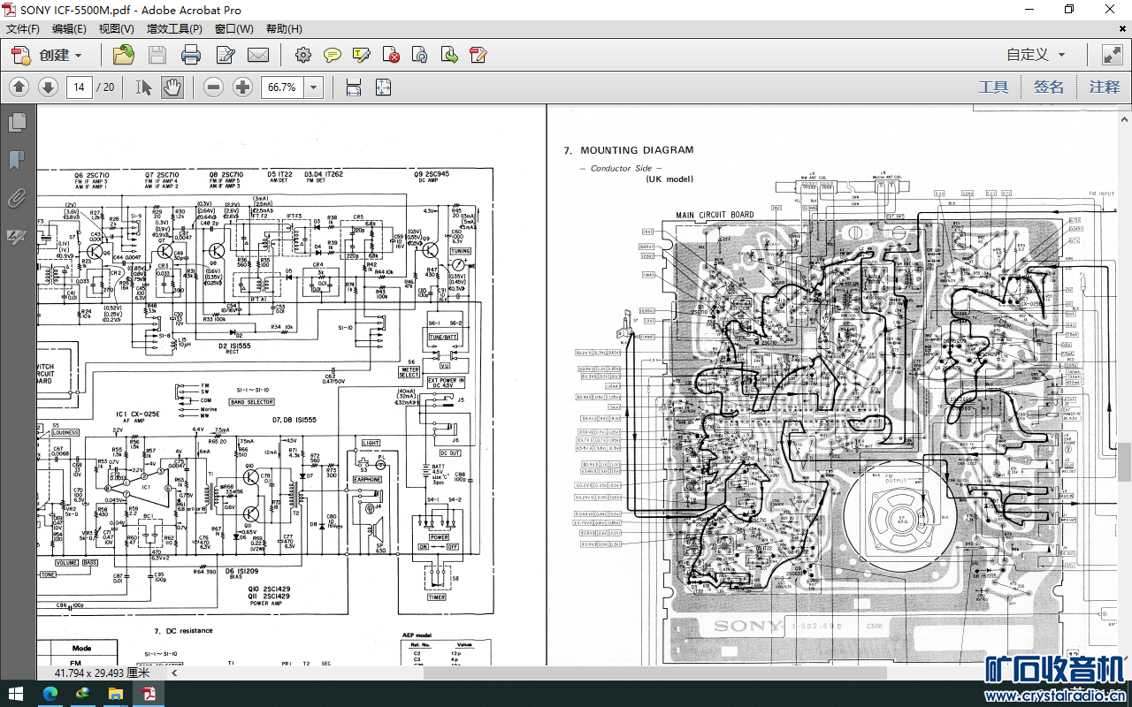Viewport: 1132px width, 707px height.
Task: Open the 自定义 (Customize) dropdown
Action: pos(1036,55)
